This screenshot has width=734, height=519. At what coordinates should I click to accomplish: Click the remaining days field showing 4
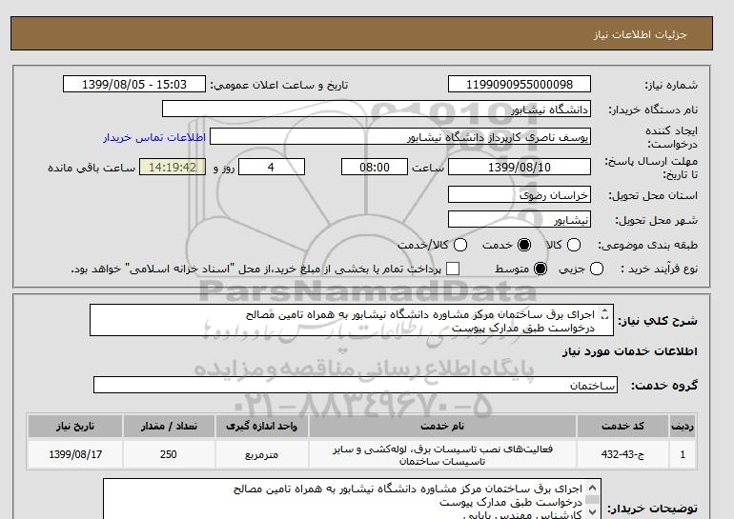[x=272, y=167]
